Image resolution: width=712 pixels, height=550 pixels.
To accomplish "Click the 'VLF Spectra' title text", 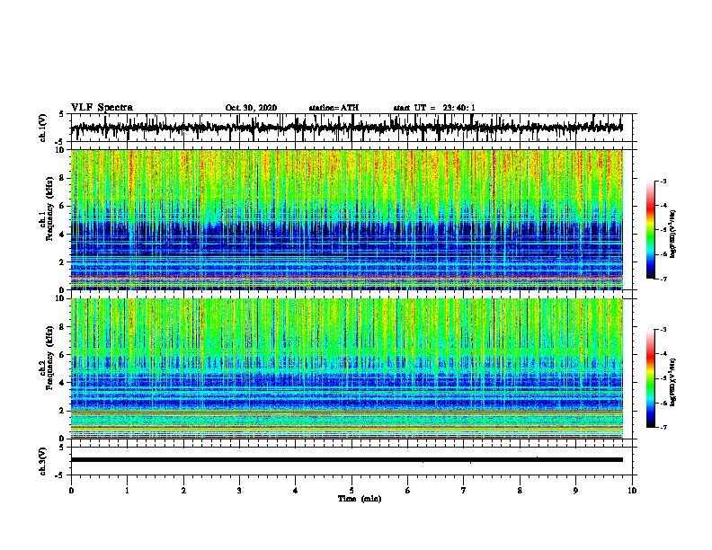I will [x=102, y=108].
